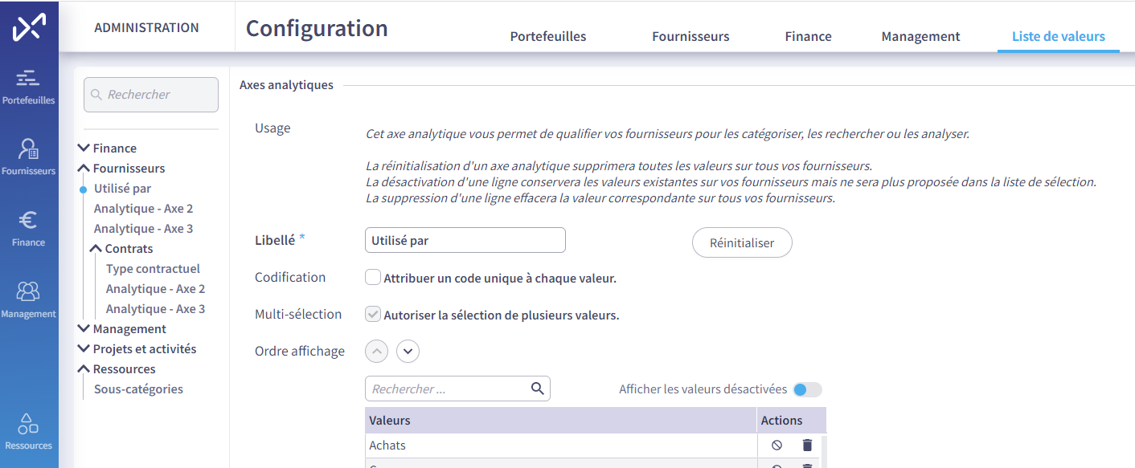Delete the Achats value row
Screen dimensions: 1135x468
[x=807, y=446]
